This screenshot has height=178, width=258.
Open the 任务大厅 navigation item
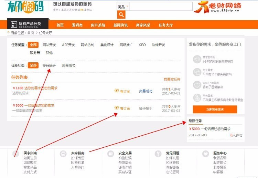166,25
